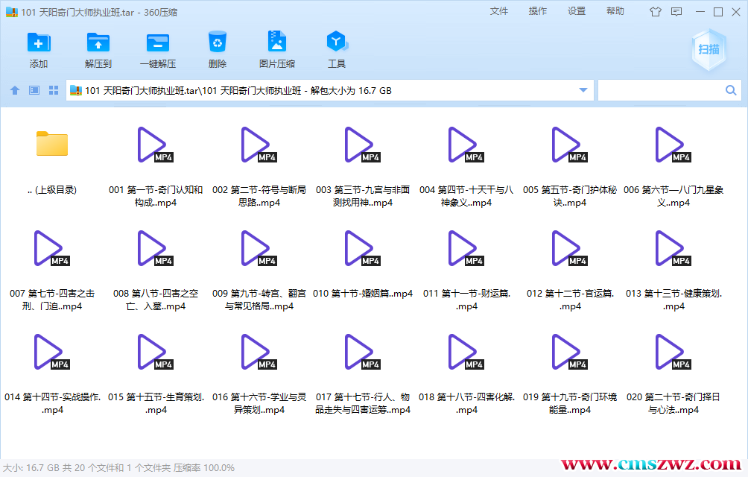The width and height of the screenshot is (748, 477).
Task: Click the 工具 (Tools) toolbar icon
Action: pos(336,48)
